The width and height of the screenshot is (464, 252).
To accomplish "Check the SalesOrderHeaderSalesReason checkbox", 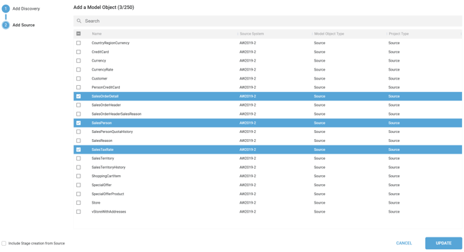I will (78, 114).
